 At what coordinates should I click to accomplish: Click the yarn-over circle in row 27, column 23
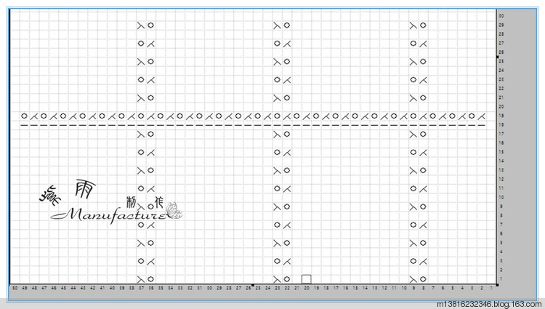pos(277,44)
